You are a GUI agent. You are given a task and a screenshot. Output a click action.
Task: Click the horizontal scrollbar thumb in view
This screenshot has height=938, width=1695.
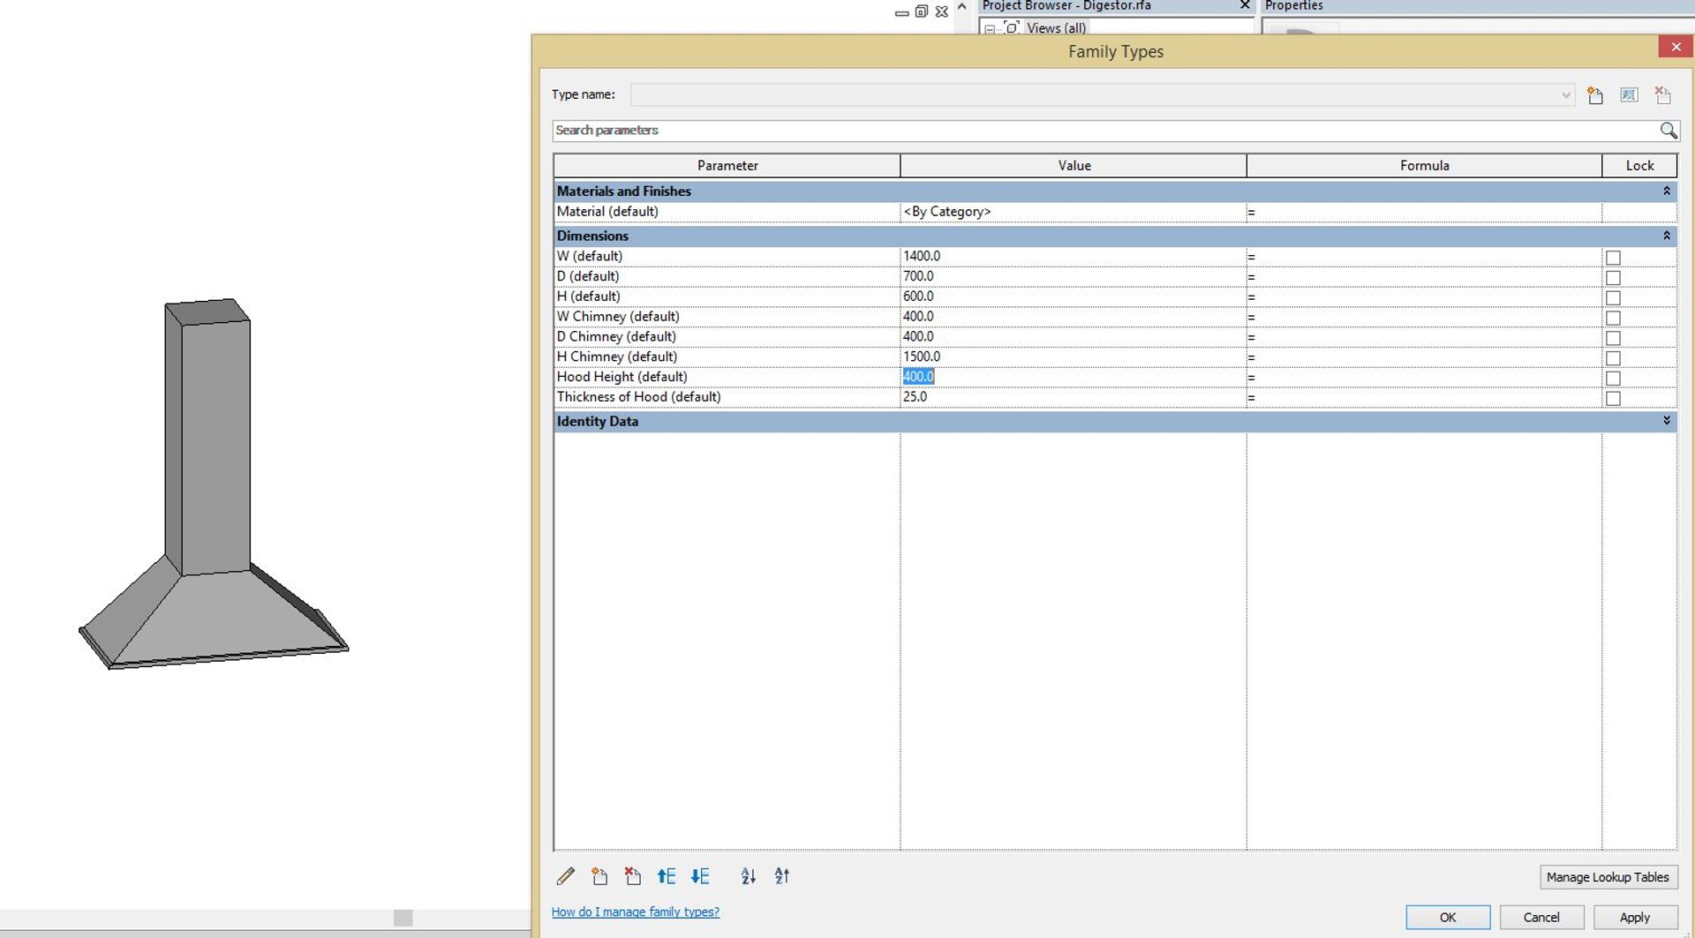pyautogui.click(x=403, y=918)
